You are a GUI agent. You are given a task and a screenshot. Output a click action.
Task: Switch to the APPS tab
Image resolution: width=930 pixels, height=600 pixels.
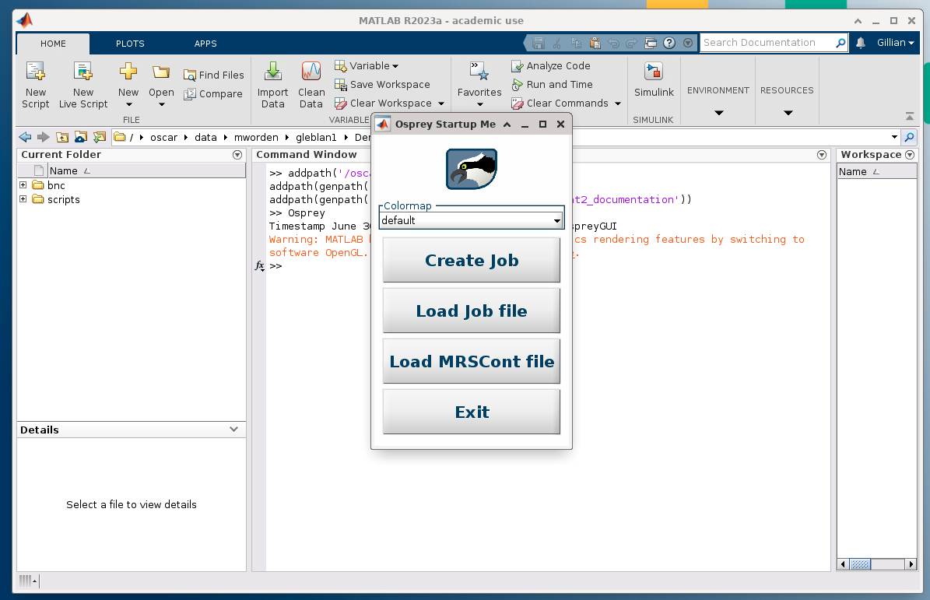pos(205,44)
